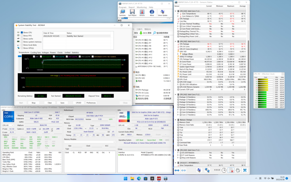
Task: Open Driver Update from HWiNFO toolbar
Action: (162, 13)
